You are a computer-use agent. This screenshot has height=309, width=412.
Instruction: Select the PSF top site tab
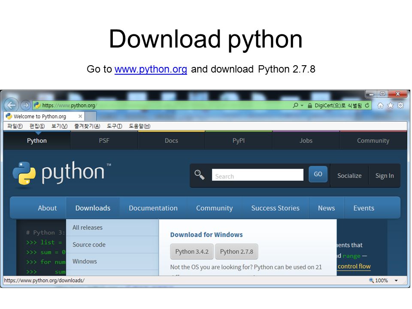104,141
